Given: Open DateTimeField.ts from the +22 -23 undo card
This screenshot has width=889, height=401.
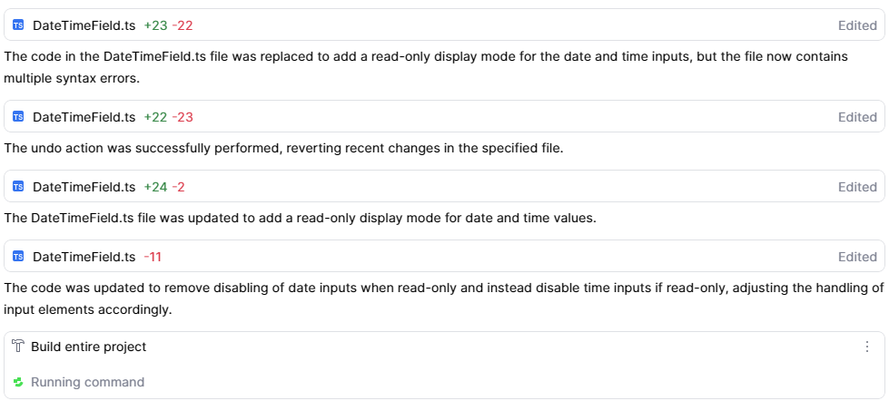Looking at the screenshot, I should [x=84, y=117].
